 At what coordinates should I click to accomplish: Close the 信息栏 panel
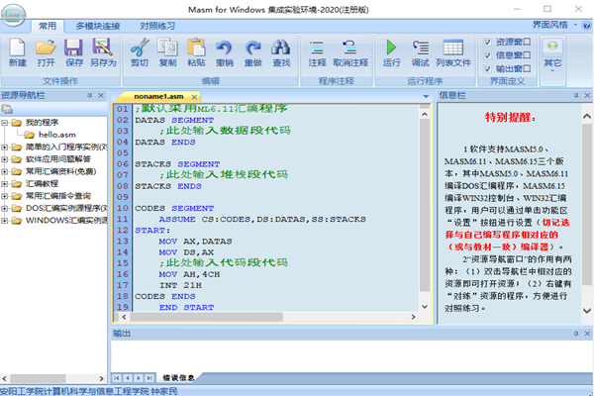(587, 95)
